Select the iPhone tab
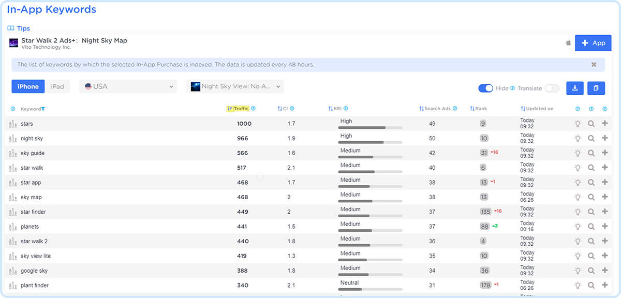The width and height of the screenshot is (621, 298). tap(28, 86)
